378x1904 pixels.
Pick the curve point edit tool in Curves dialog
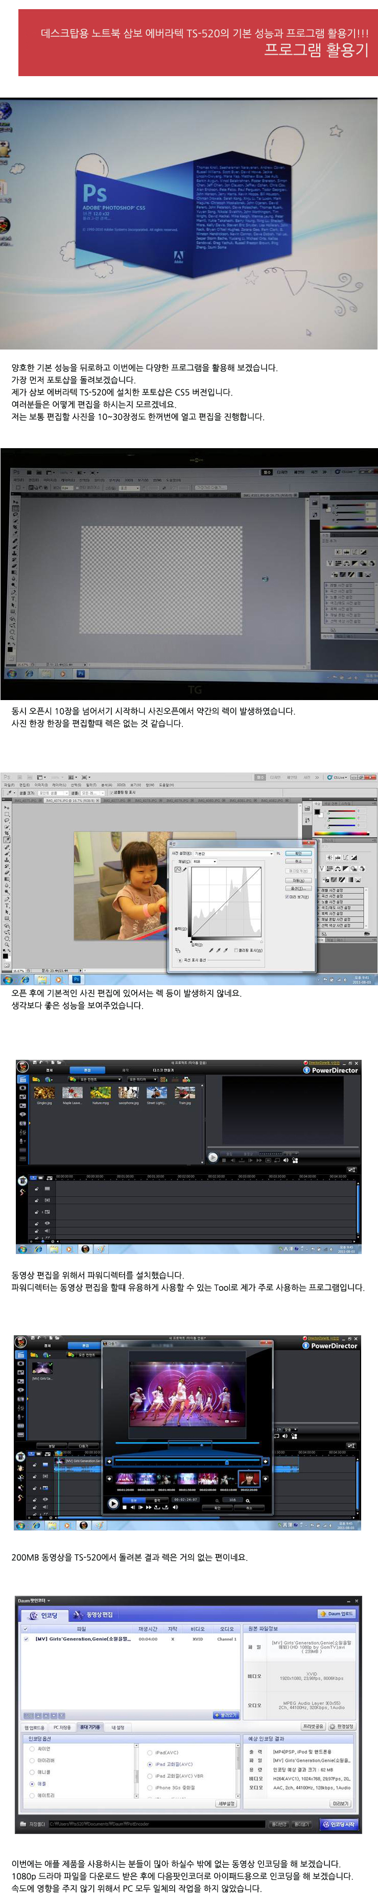[x=178, y=870]
